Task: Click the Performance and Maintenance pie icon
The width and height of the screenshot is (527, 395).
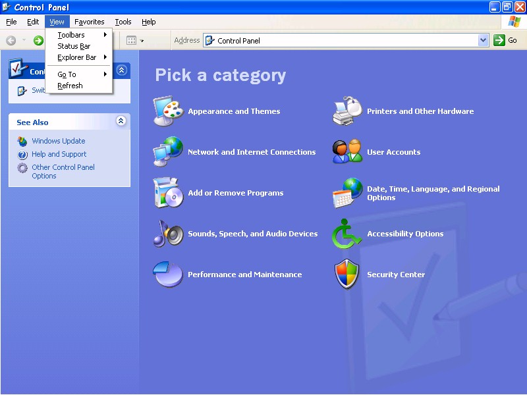Action: point(168,274)
